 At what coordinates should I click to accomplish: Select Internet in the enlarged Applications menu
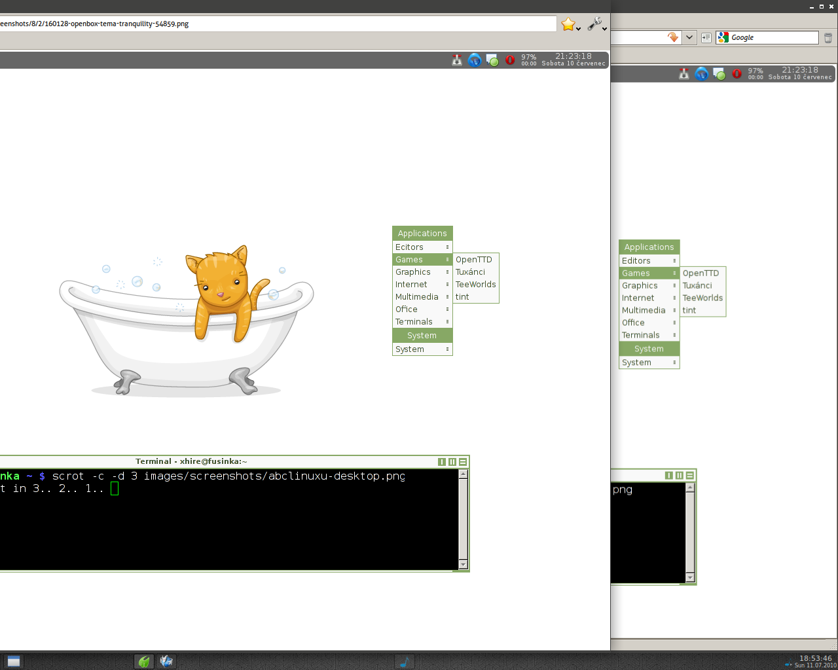tap(422, 285)
